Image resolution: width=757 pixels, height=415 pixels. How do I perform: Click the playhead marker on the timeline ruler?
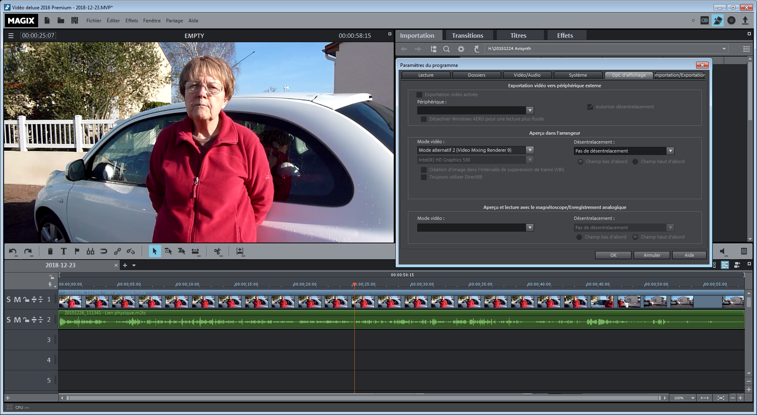(x=354, y=285)
